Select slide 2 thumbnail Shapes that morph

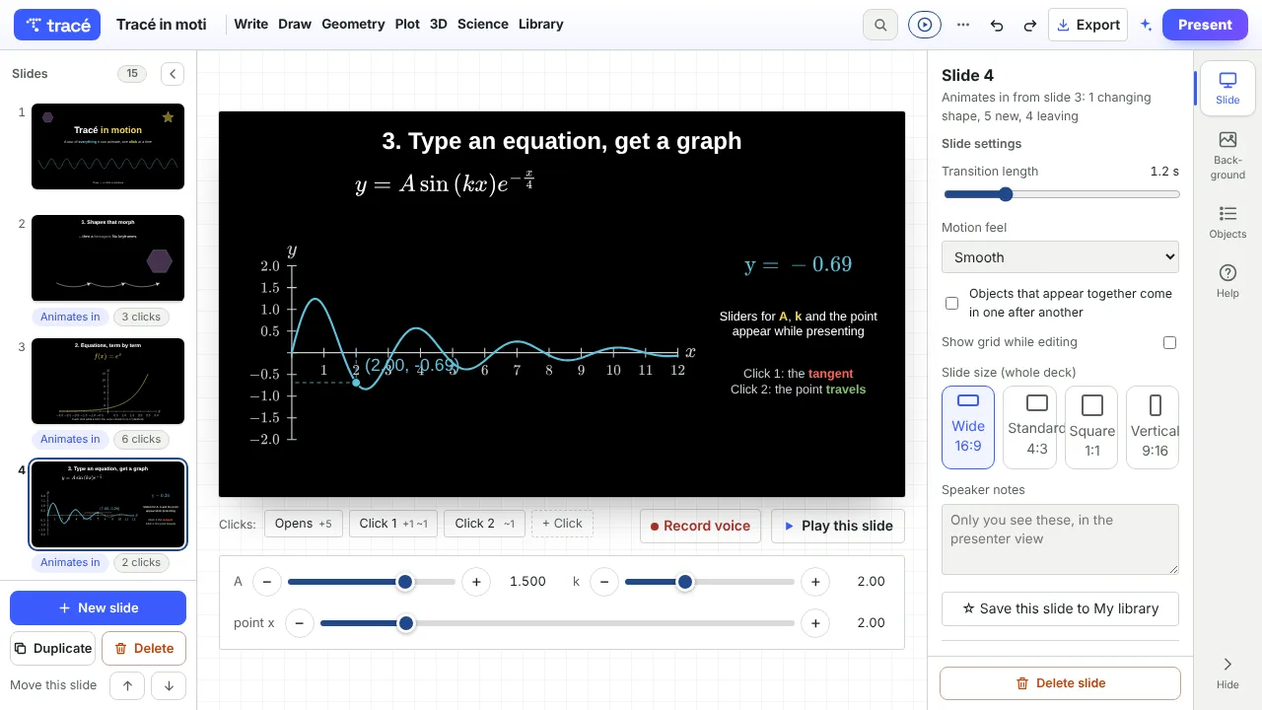point(108,258)
